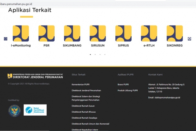Show next apps with right carousel arrow

(189, 39)
